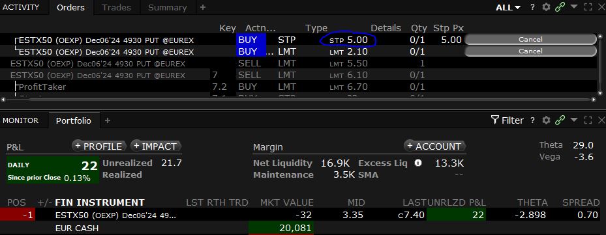The height and width of the screenshot is (235, 606).
Task: Open Activity panel settings gear
Action: [546, 7]
